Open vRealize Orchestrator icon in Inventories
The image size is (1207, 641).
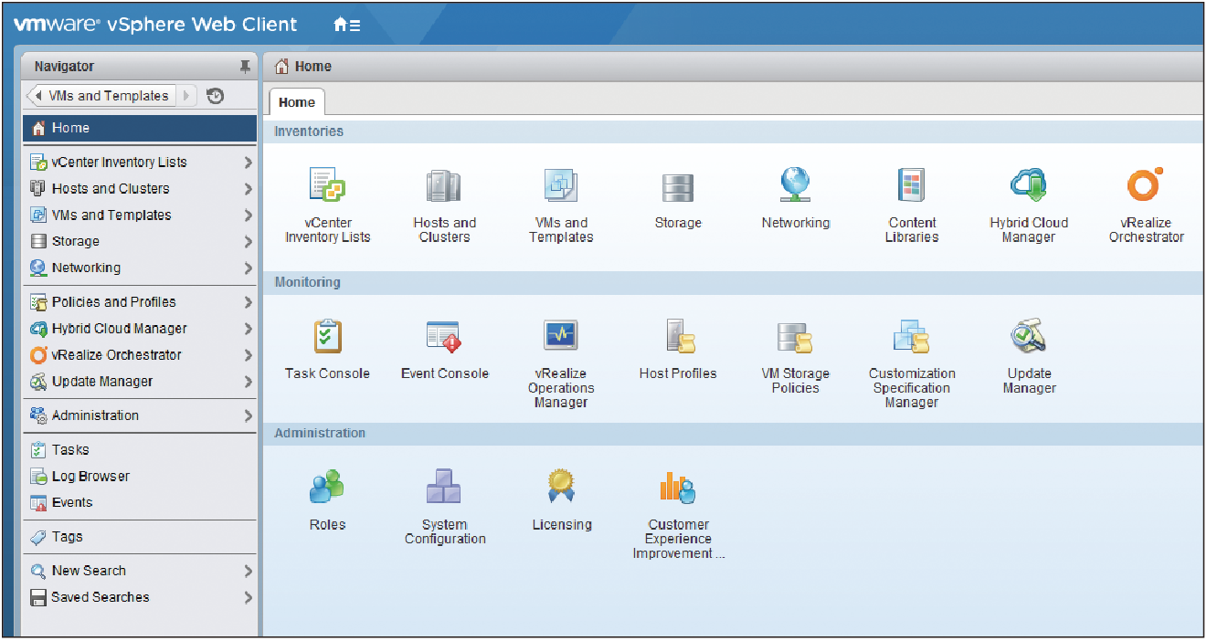tap(1146, 184)
